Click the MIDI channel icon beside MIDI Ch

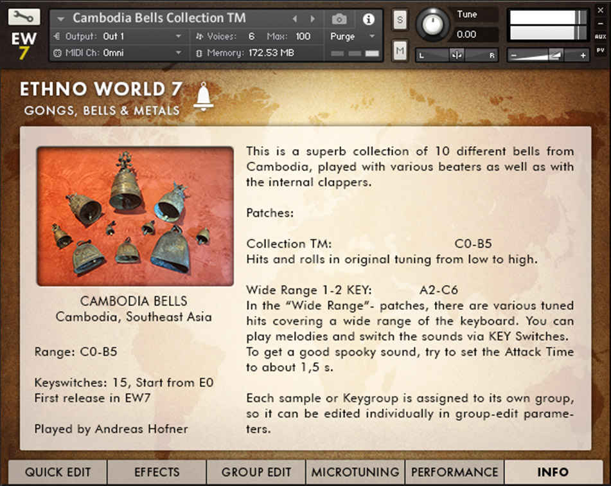[57, 53]
